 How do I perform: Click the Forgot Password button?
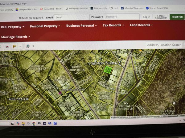[161, 17]
